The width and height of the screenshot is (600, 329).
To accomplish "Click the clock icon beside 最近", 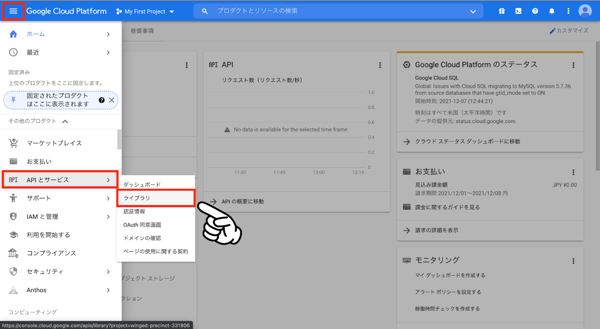I will [x=13, y=52].
